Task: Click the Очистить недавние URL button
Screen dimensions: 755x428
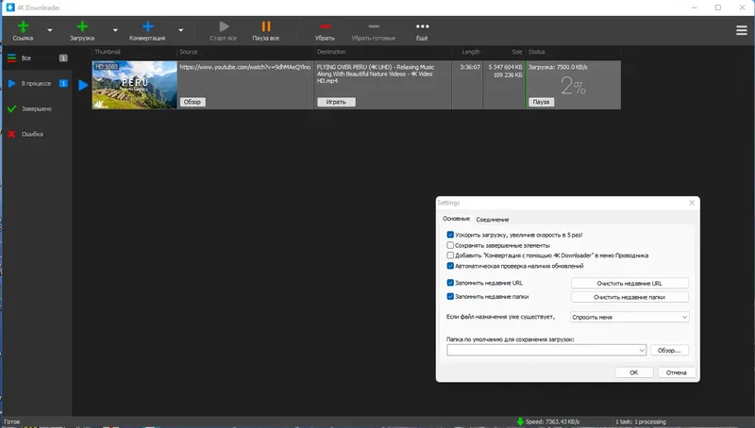Action: point(629,283)
